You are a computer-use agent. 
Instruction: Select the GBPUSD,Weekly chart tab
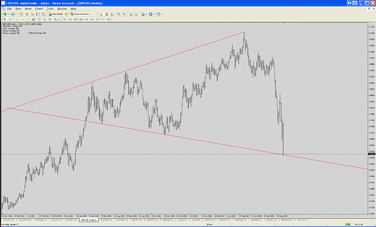click(88, 220)
